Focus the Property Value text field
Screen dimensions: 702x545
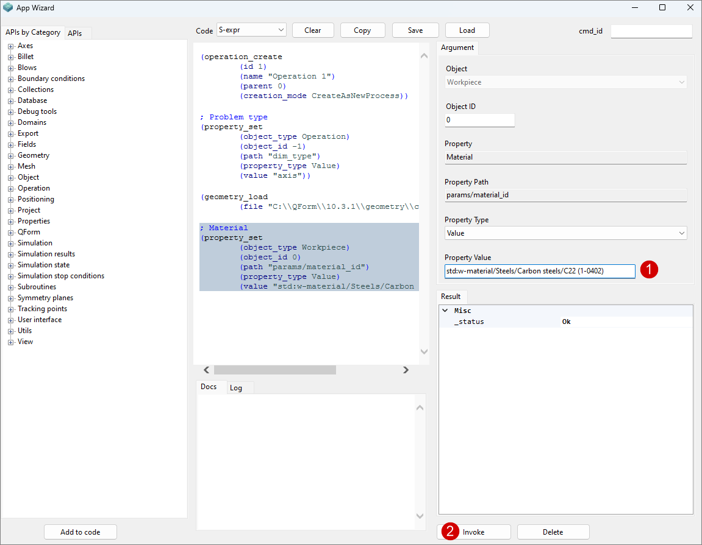(x=539, y=271)
